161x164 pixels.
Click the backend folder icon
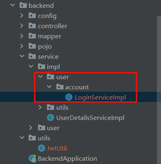tap(23, 5)
